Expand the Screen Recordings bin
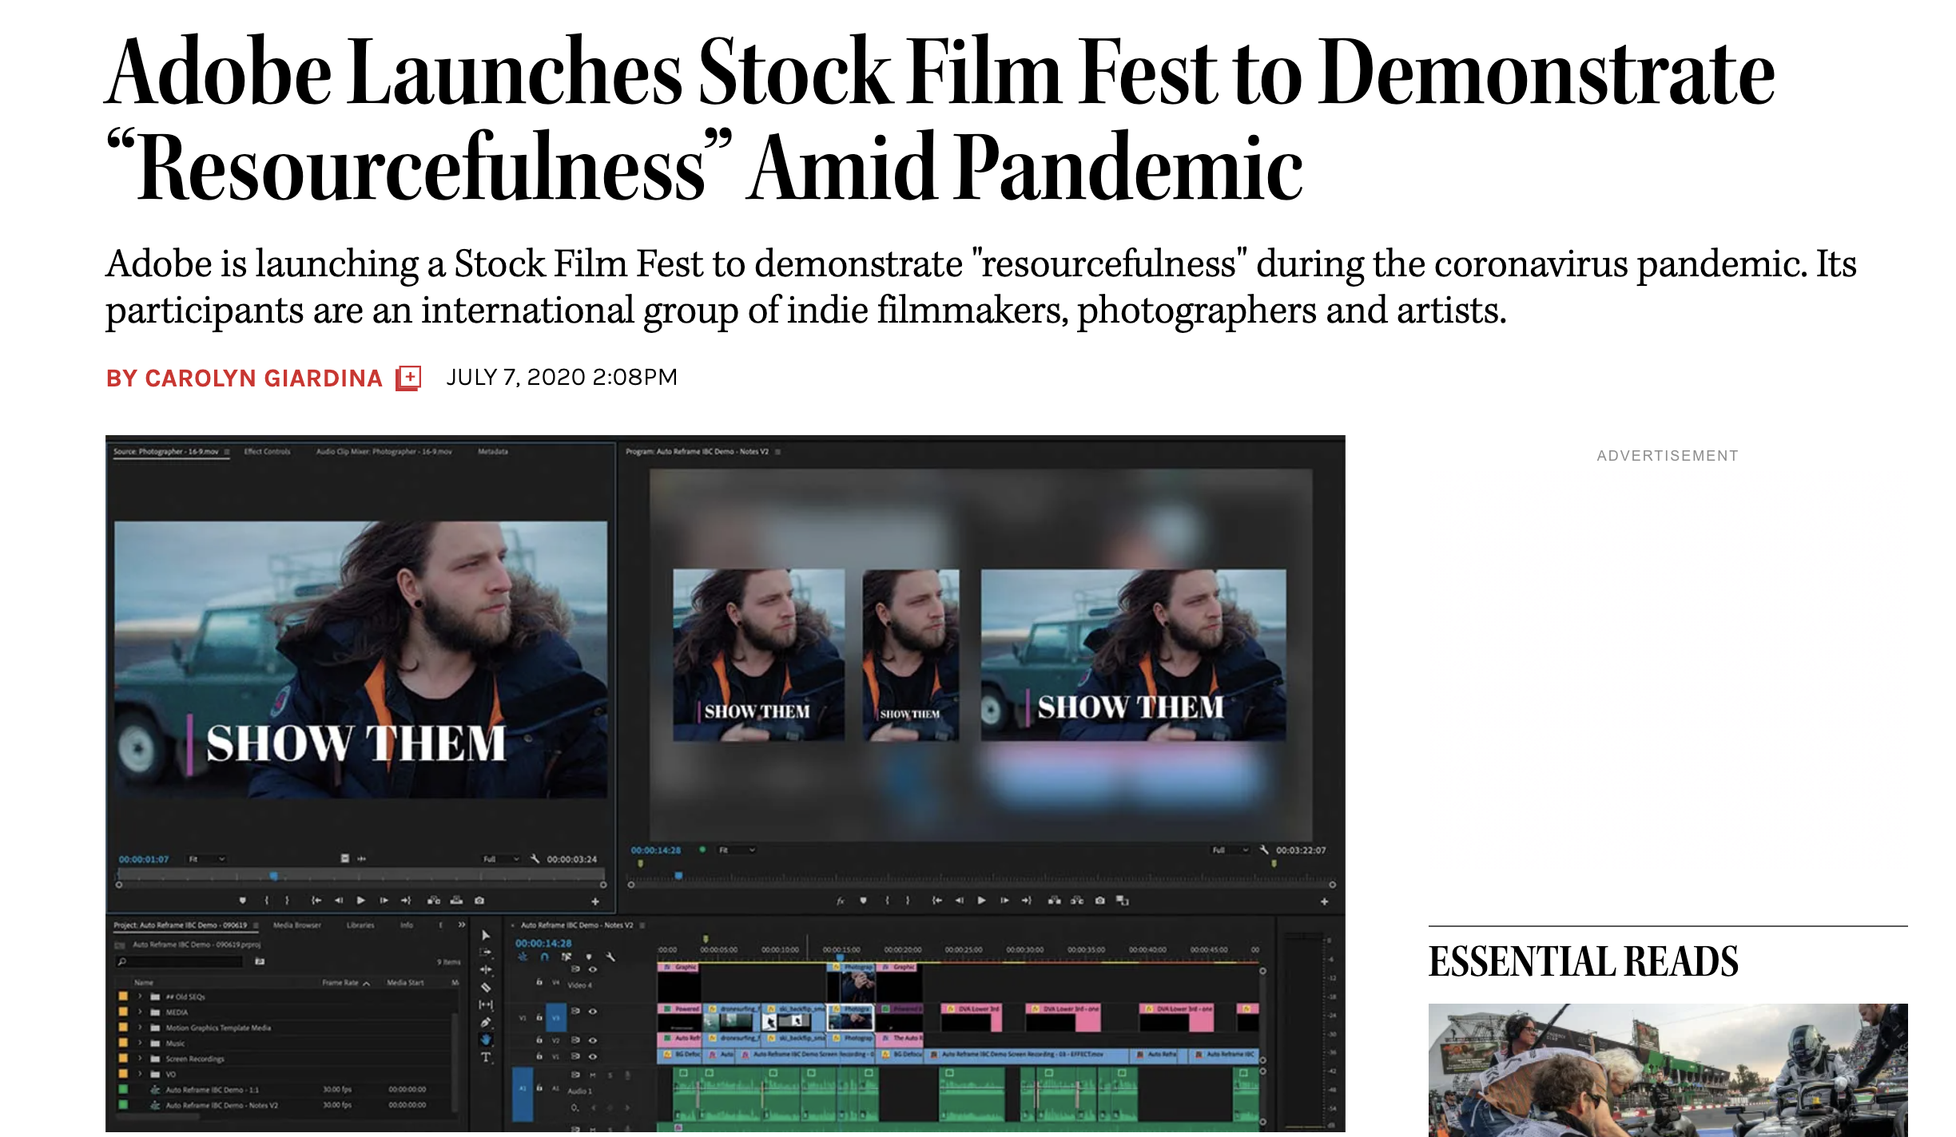Screen dimensions: 1956x1137 click(x=140, y=1059)
